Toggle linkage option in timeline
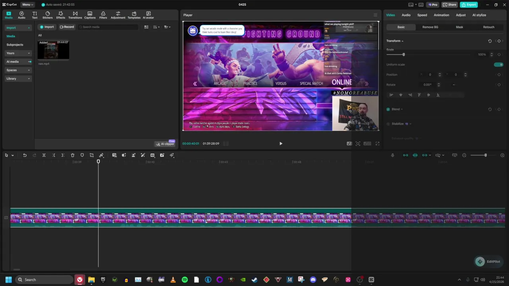 [x=425, y=155]
